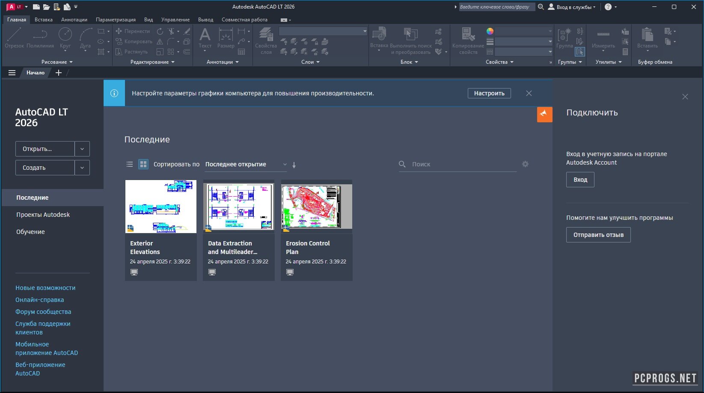Toggle sort direction arrow
Screen dimensions: 704x393
pos(294,165)
